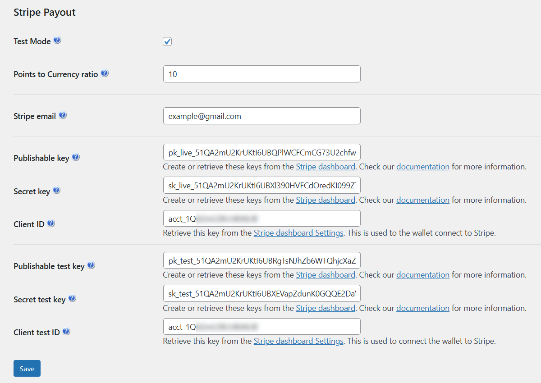Click help icon next to Stripe email
The width and height of the screenshot is (541, 383).
tap(63, 115)
